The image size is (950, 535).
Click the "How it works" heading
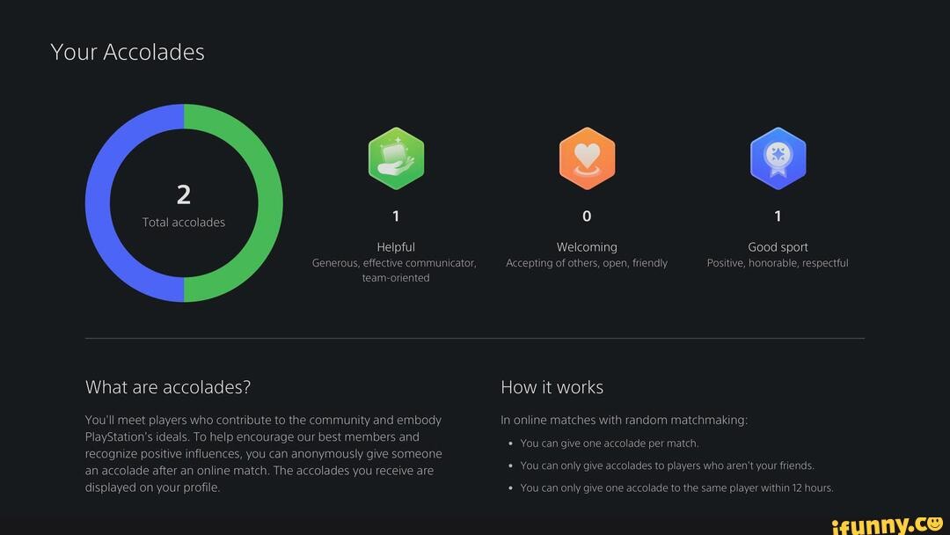pos(552,387)
